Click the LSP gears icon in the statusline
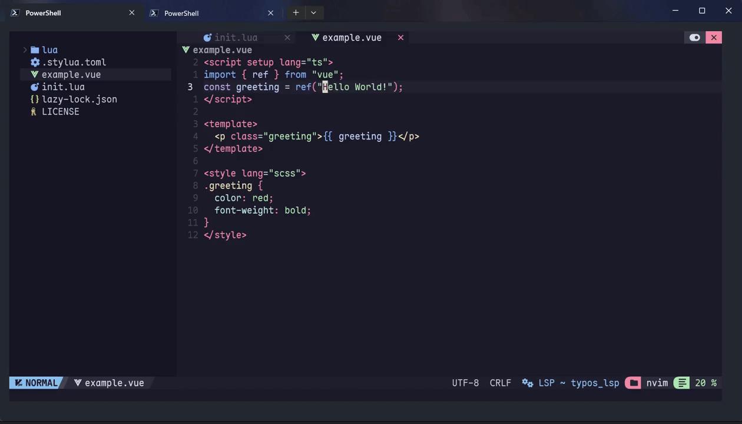Viewport: 742px width, 424px height. pos(527,383)
